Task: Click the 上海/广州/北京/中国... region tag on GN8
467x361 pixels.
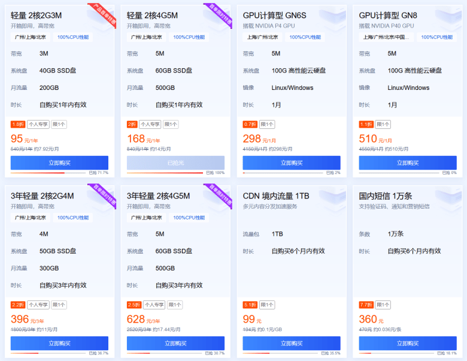Action: pyautogui.click(x=386, y=37)
